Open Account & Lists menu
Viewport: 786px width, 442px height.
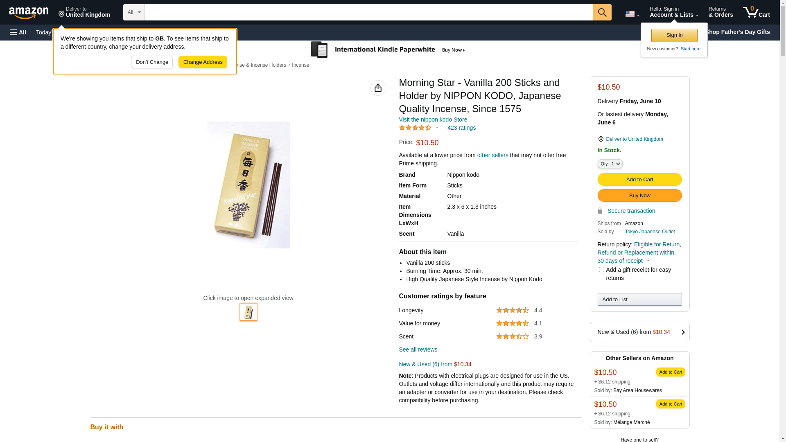pos(674,12)
